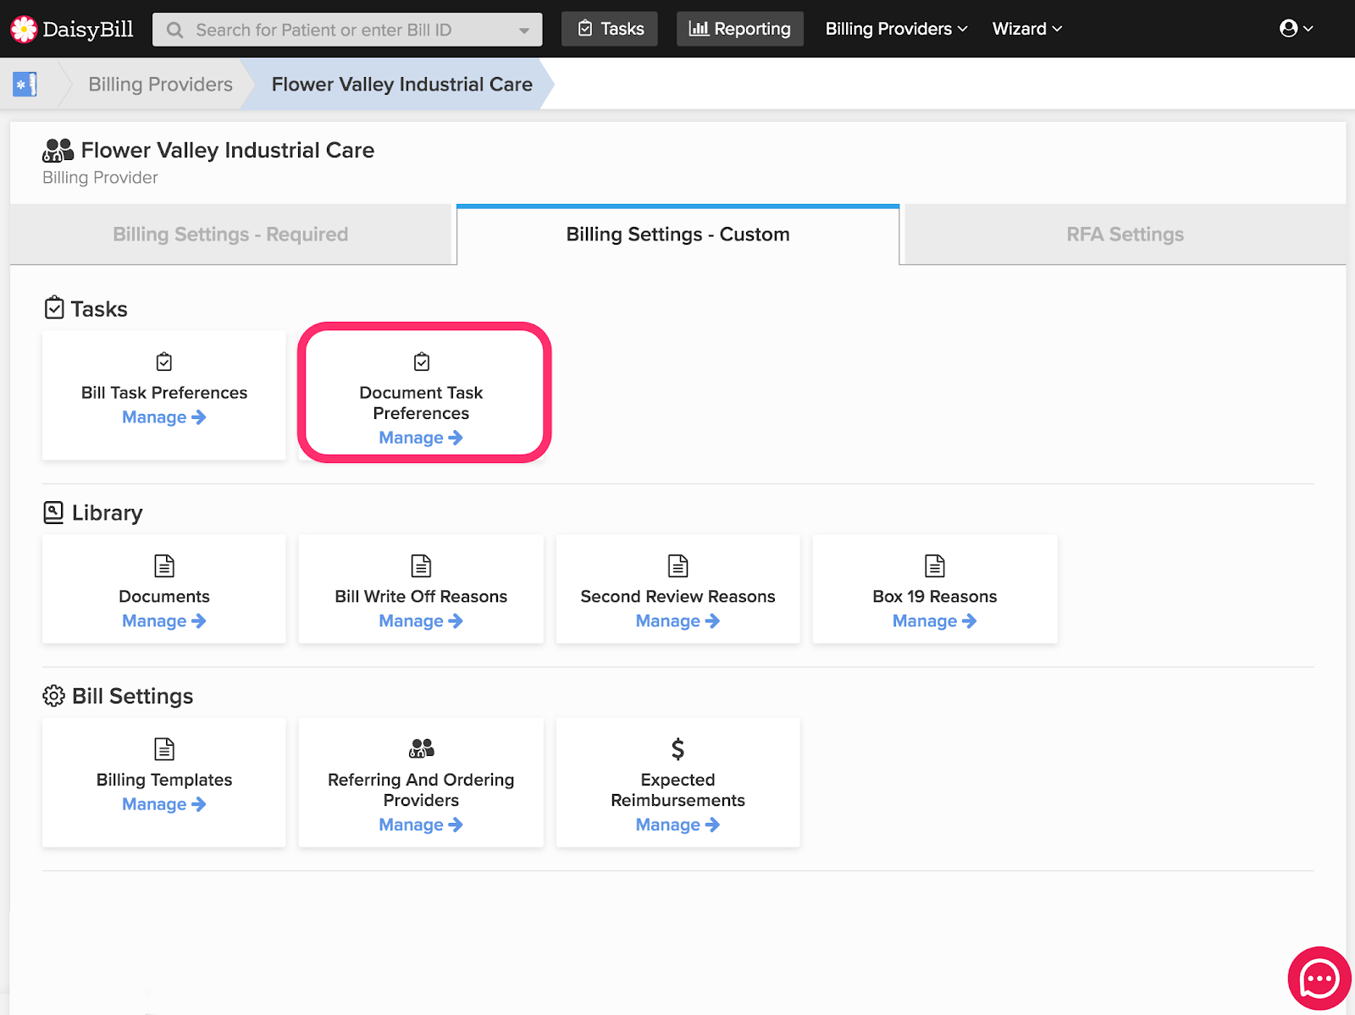Click the Billing Templates file icon
1355x1015 pixels.
pyautogui.click(x=164, y=749)
